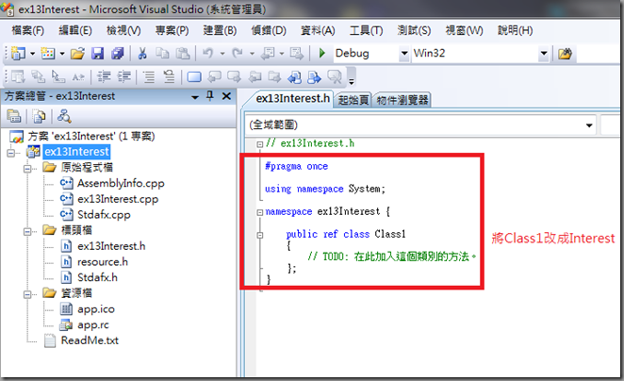Open the Win32 platform dropdown
The width and height of the screenshot is (624, 381).
click(x=544, y=54)
